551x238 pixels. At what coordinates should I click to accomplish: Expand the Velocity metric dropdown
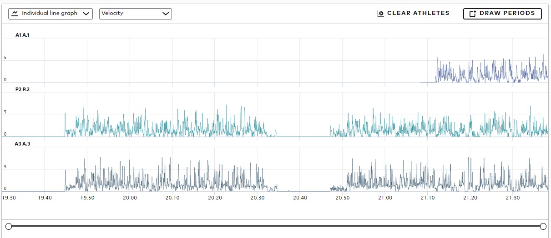point(136,14)
